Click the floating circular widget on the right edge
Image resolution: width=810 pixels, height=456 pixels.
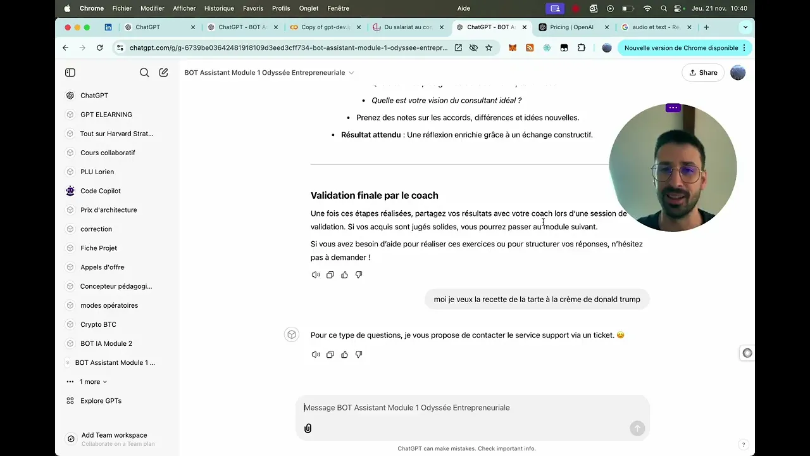(747, 353)
